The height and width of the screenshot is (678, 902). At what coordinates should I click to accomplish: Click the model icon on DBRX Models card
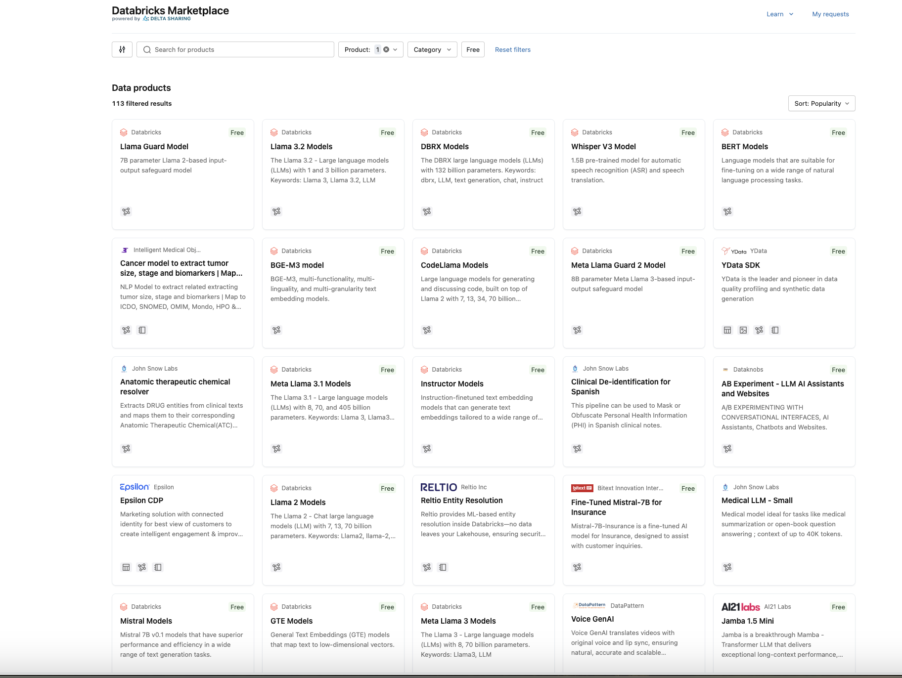pyautogui.click(x=427, y=211)
